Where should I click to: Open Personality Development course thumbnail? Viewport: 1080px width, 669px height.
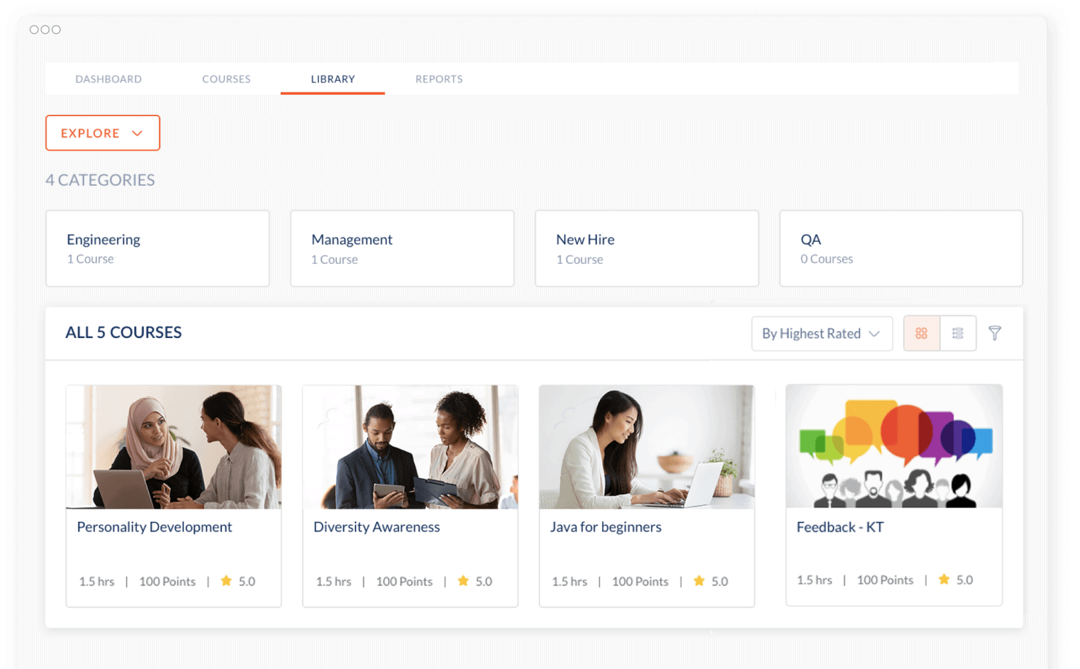[x=174, y=447]
